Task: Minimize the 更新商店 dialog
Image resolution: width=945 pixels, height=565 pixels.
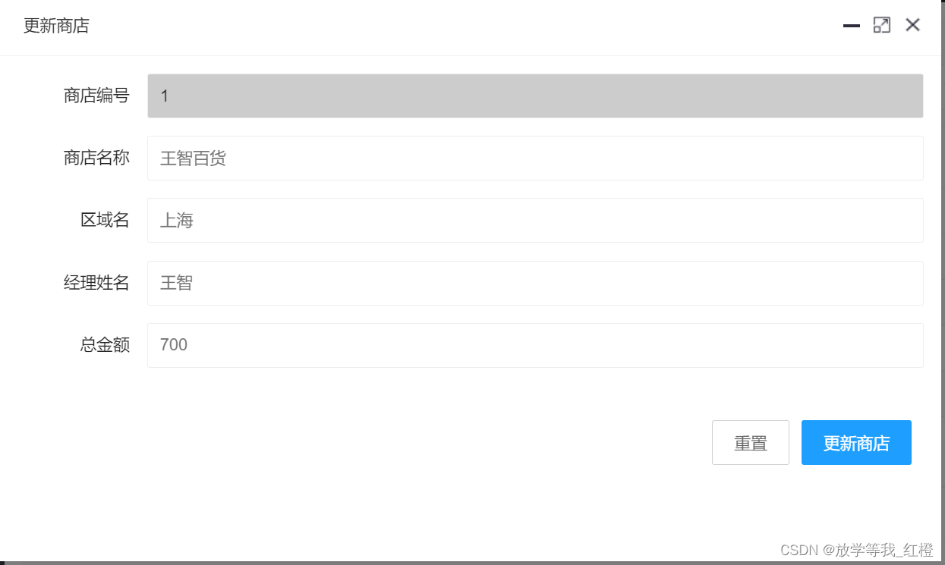Action: click(x=852, y=26)
